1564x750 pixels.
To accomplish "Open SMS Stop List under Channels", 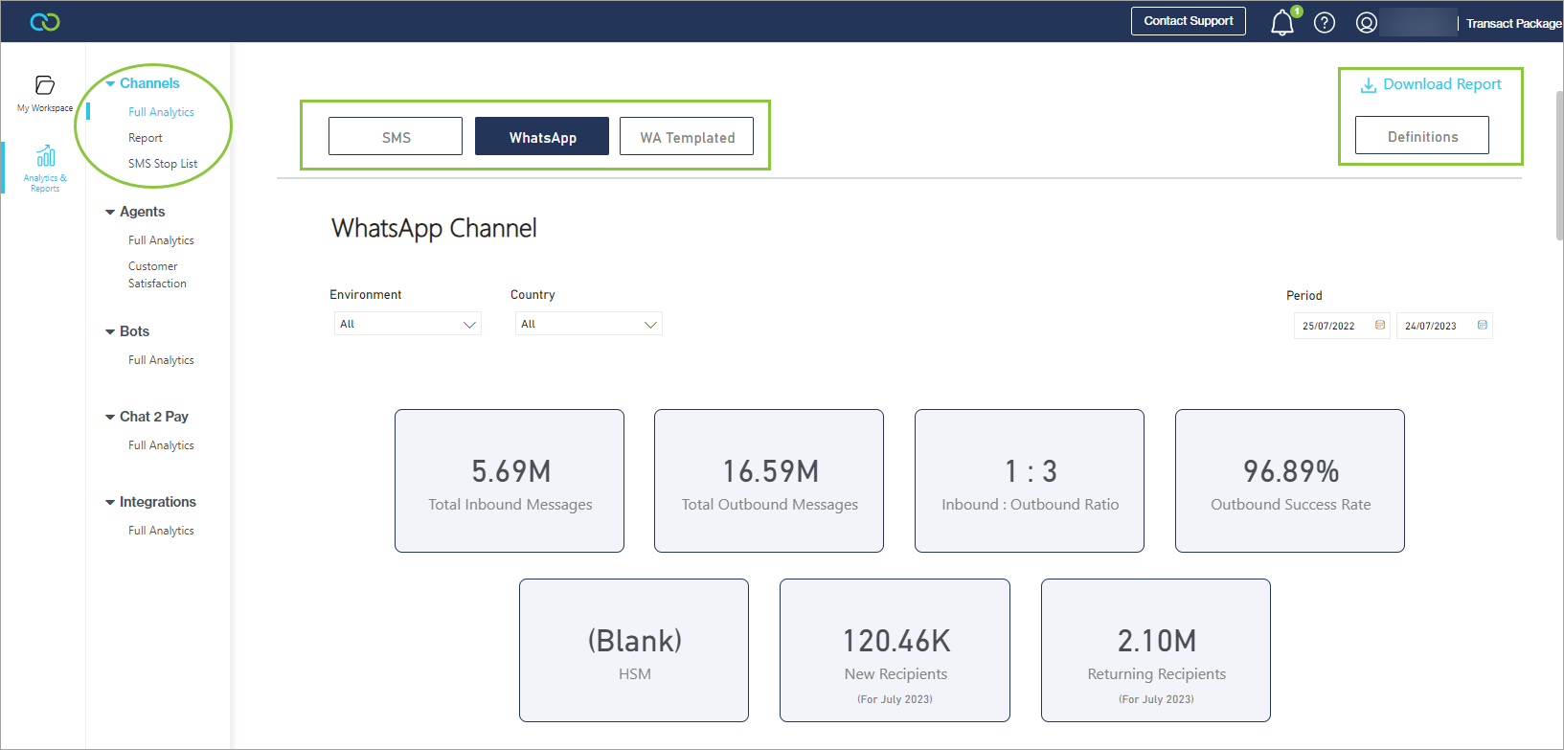I will 163,164.
